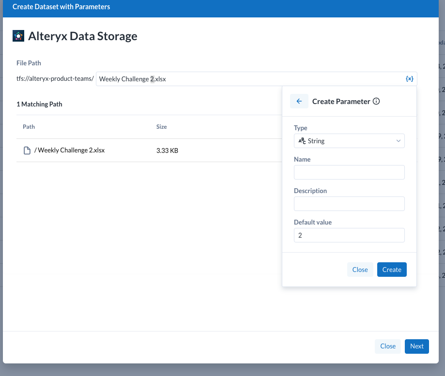Screen dimensions: 445x376
Task: Click the Alteryx Data Storage logo icon
Action: click(x=18, y=36)
